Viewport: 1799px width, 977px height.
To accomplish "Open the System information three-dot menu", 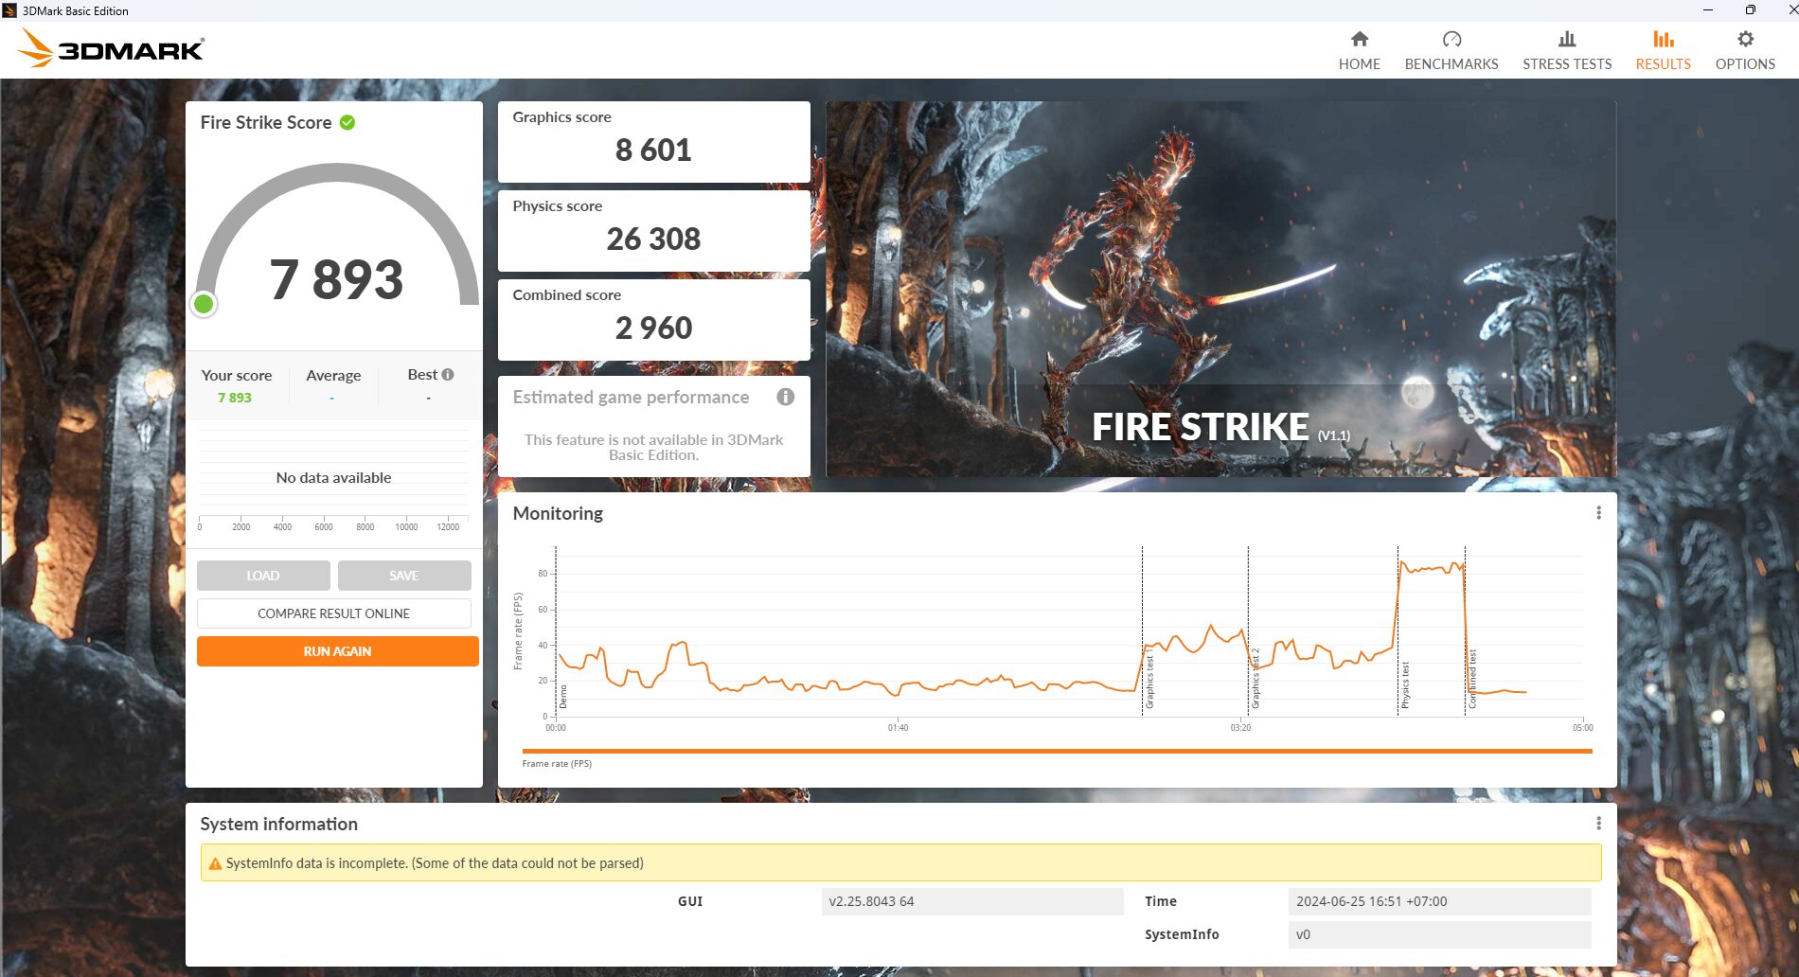I will point(1598,824).
